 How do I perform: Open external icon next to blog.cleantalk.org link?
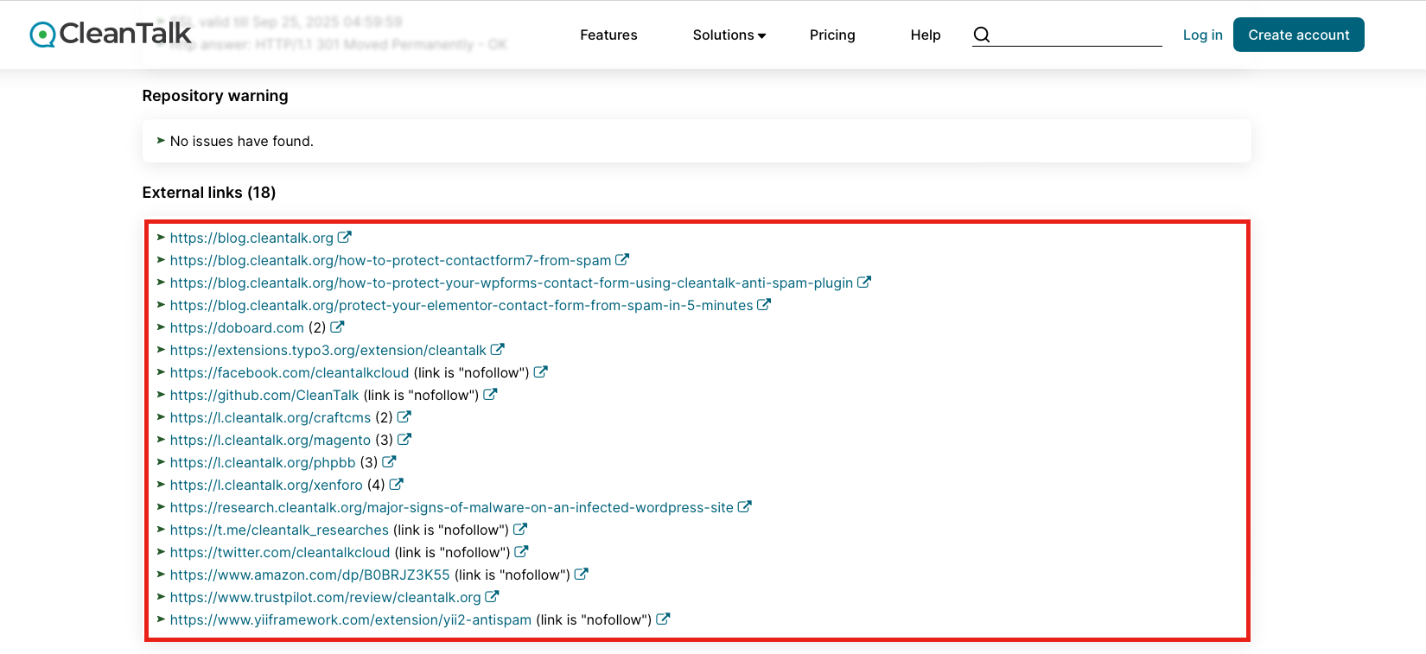pos(345,238)
